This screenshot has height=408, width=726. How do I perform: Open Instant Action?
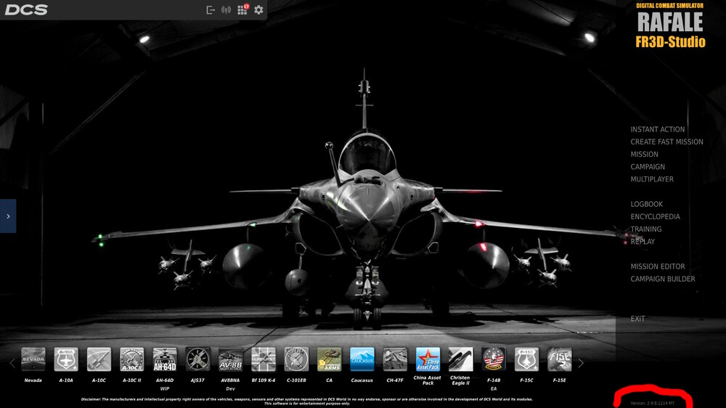click(658, 130)
